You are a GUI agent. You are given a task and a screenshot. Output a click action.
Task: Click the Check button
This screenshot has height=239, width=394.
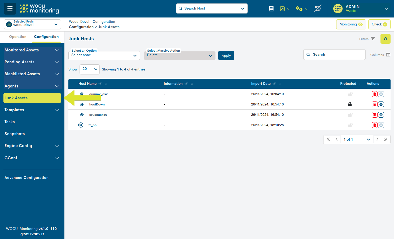[x=379, y=24]
